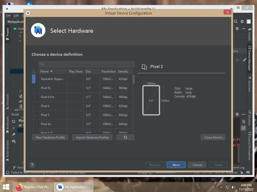Open the Assistant side tab
Viewport: 257px width, 192px height.
tap(249, 84)
